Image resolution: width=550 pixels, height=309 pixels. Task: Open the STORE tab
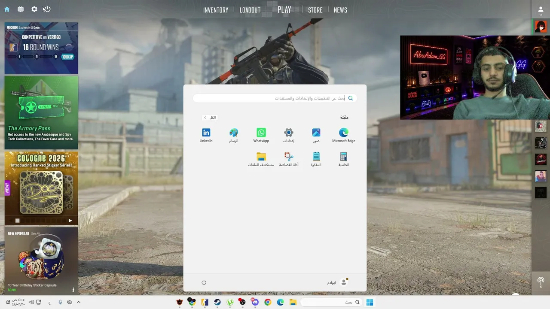[315, 10]
